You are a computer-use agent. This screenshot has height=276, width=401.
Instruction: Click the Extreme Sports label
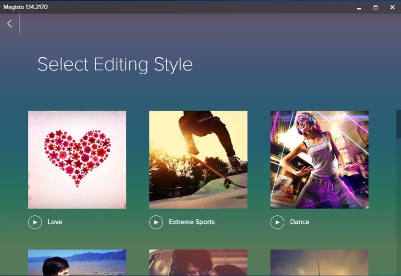tap(191, 222)
